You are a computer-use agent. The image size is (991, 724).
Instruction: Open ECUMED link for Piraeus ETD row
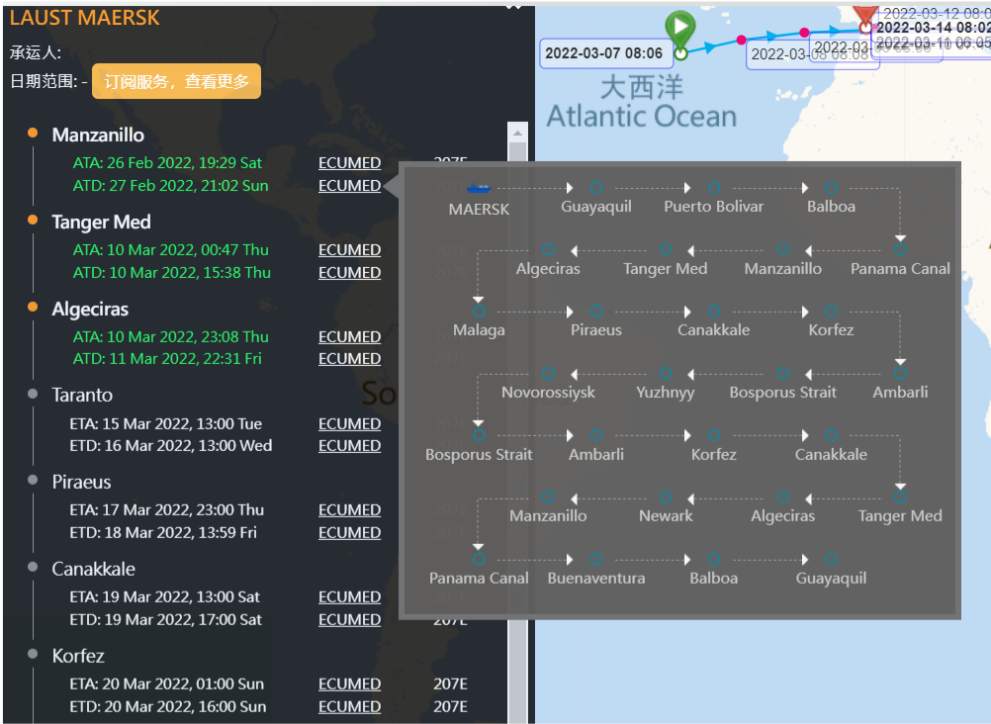pyautogui.click(x=349, y=532)
